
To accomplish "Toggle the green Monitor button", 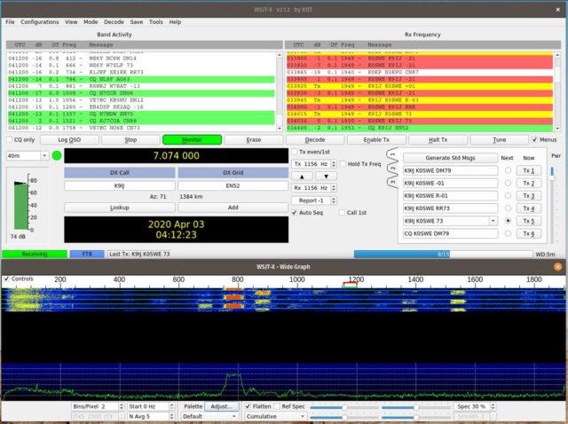I will [192, 140].
